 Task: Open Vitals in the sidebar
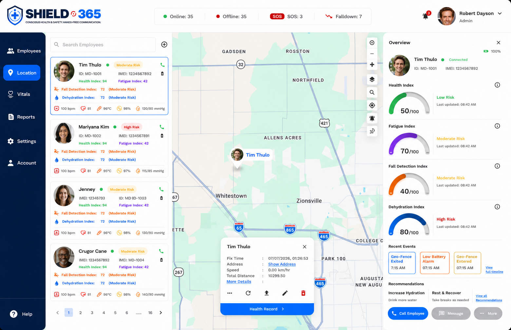click(19, 94)
